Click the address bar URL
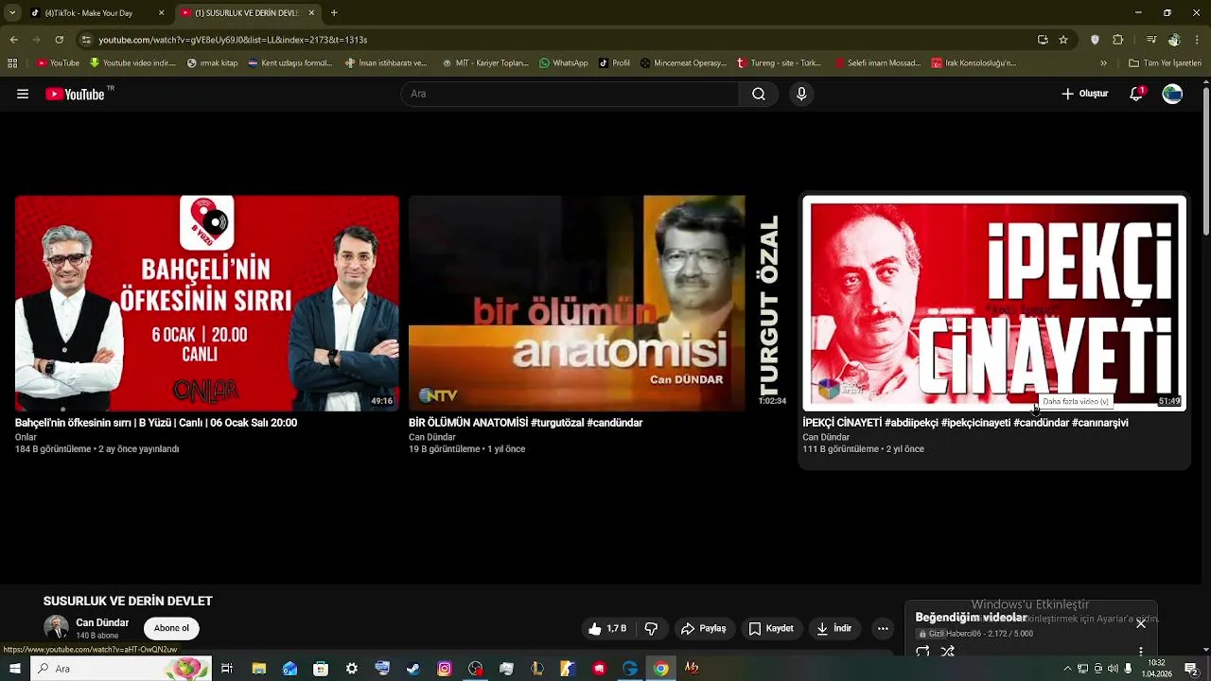1211x681 pixels. coord(233,40)
